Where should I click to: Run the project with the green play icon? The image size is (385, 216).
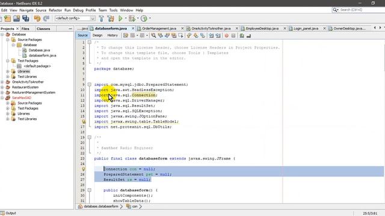click(120, 19)
